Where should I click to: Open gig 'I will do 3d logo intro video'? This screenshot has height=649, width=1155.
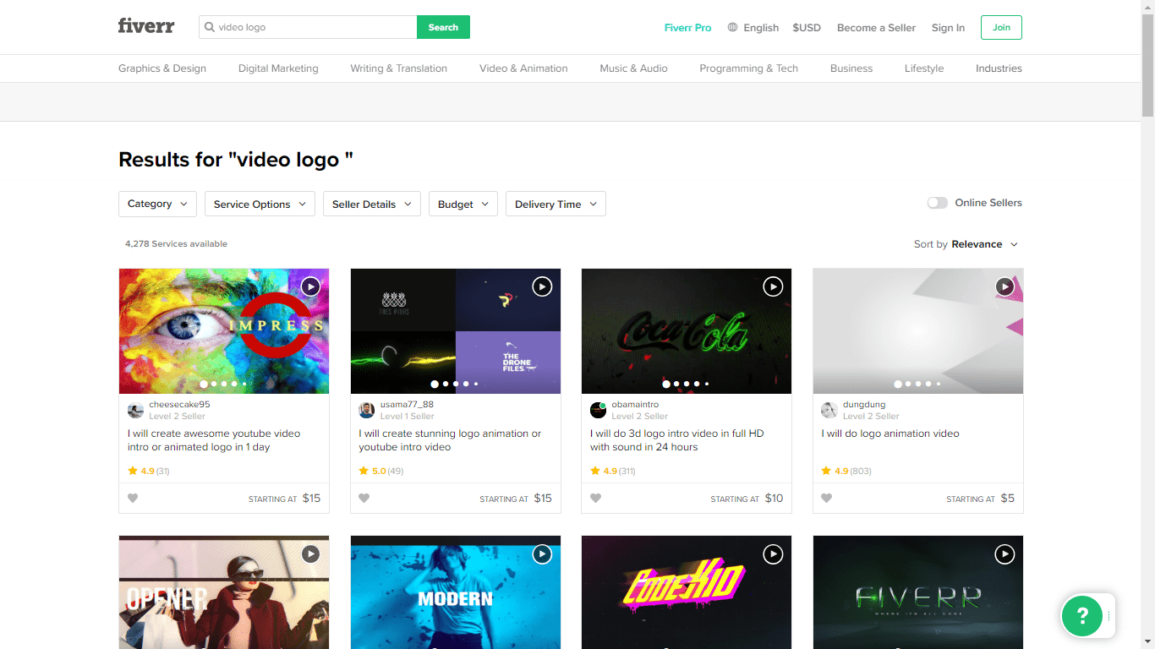[676, 440]
